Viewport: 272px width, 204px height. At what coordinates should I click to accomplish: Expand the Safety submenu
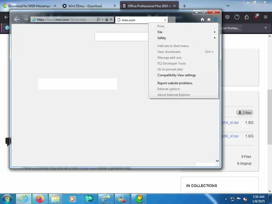pos(183,38)
